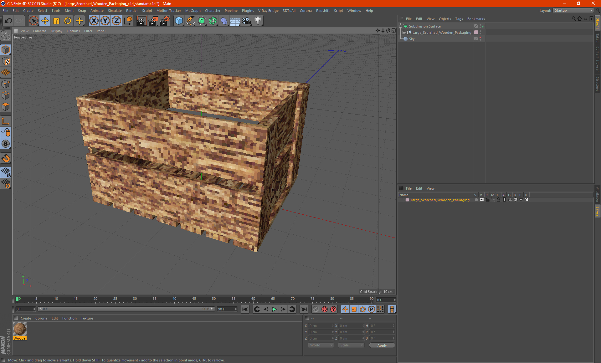Click the Workplane lock icon
The height and width of the screenshot is (363, 601).
click(x=6, y=172)
